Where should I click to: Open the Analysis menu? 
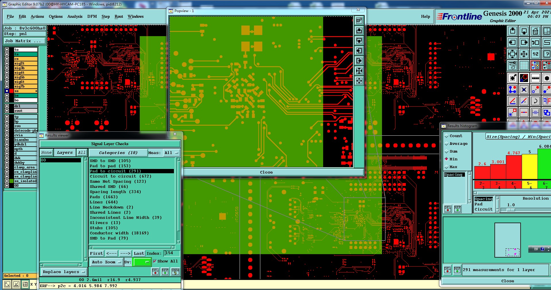[75, 17]
